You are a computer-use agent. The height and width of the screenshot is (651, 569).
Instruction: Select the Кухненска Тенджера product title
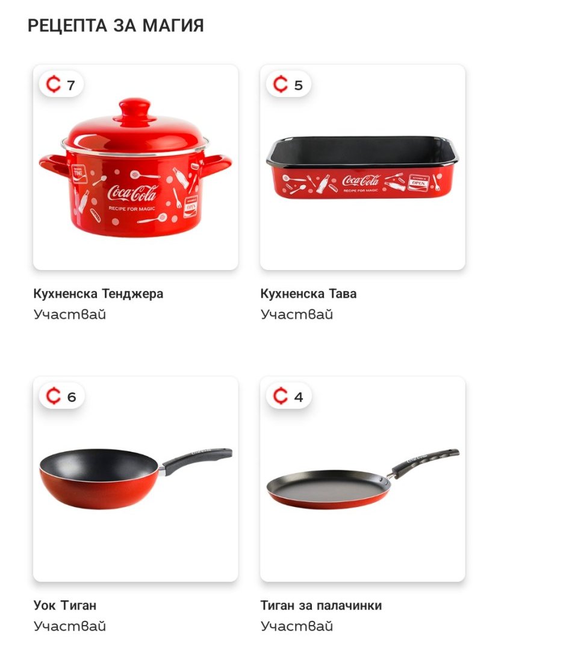(x=98, y=294)
